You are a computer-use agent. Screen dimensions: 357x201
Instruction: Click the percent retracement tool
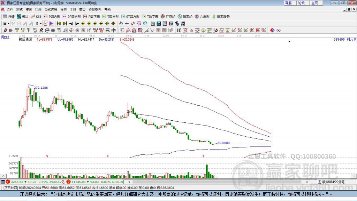coord(191,31)
